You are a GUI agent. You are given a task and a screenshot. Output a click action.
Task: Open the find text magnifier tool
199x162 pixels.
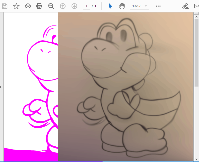51,6
